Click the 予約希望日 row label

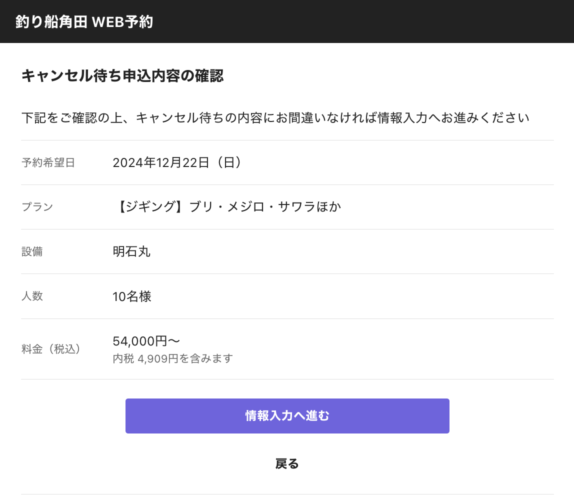[48, 162]
